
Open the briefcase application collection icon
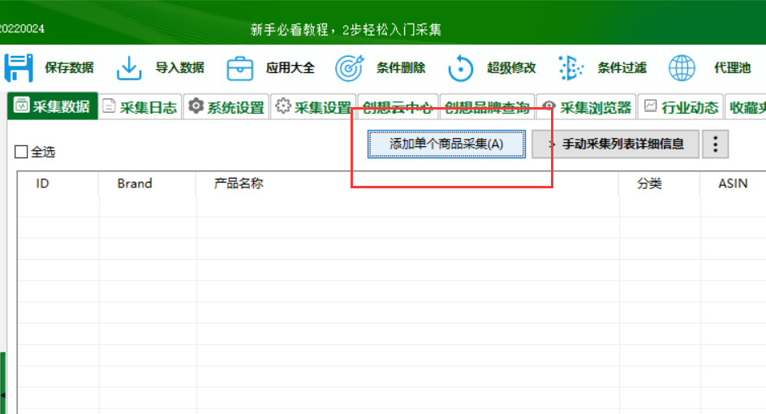click(240, 68)
